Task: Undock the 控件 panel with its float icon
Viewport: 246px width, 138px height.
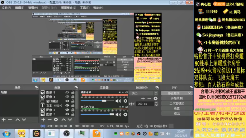Action: (x=191, y=88)
